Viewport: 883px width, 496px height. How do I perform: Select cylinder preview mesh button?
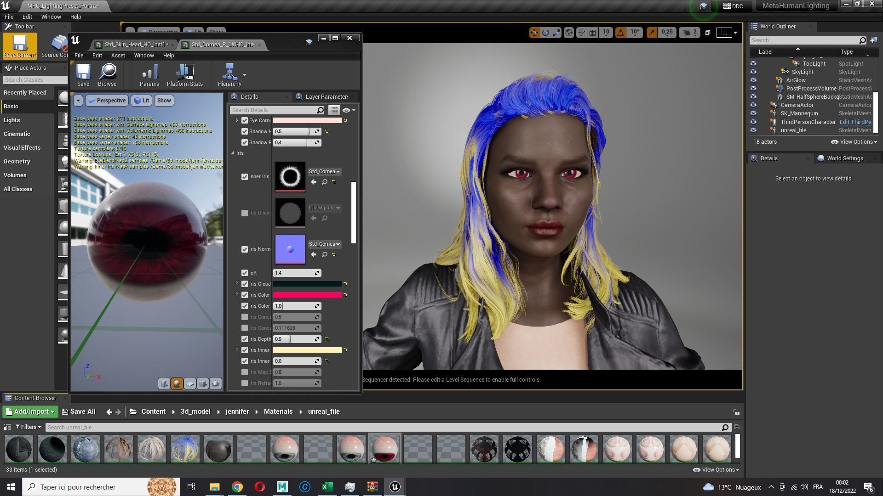(x=164, y=383)
